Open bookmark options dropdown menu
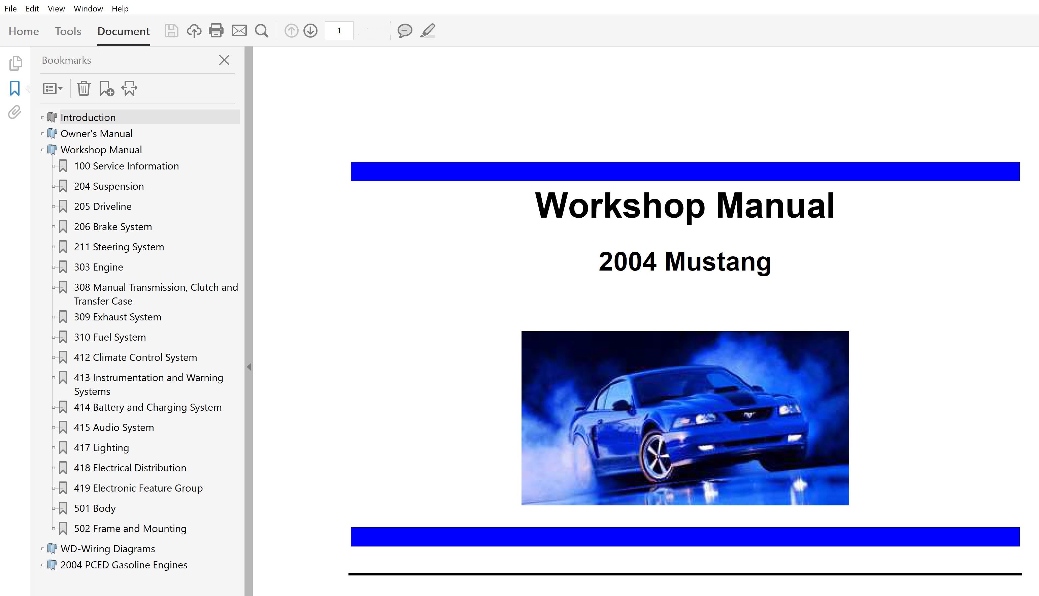 tap(53, 88)
